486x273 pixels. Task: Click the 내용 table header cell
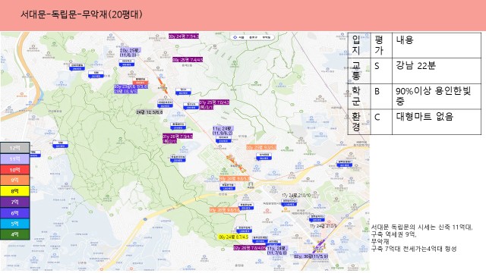point(437,45)
